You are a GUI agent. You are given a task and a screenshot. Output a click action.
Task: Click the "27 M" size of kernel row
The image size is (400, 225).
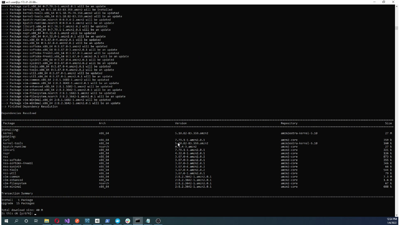coord(388,133)
